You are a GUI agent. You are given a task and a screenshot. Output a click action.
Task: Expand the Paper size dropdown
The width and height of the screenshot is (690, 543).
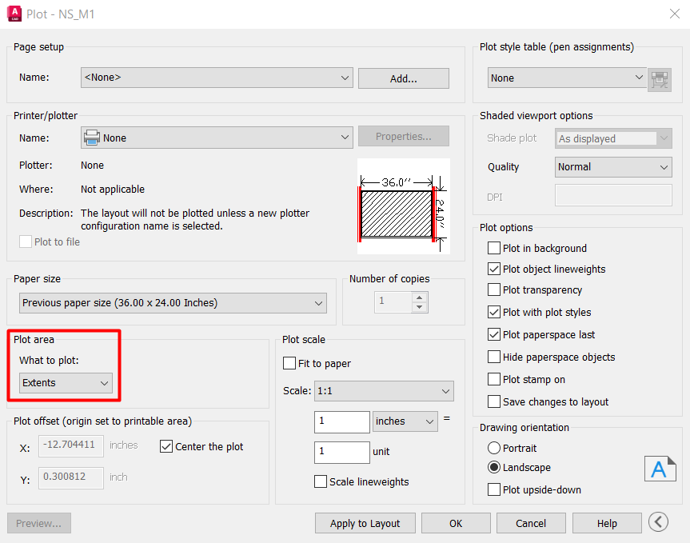pos(173,303)
